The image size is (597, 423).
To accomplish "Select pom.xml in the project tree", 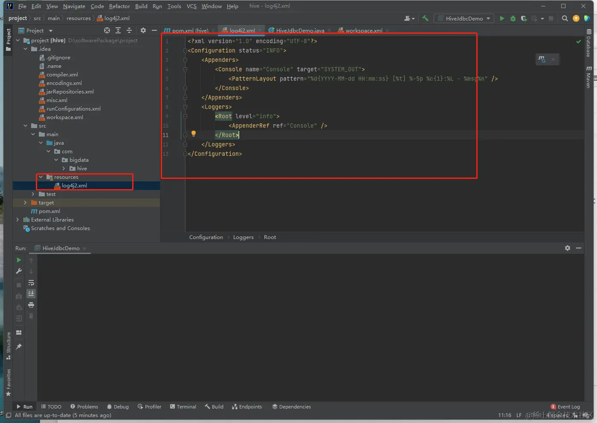I will pyautogui.click(x=49, y=211).
